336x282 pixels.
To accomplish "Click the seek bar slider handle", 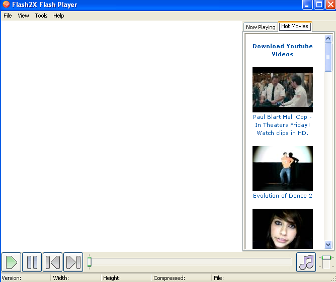I will pyautogui.click(x=90, y=262).
